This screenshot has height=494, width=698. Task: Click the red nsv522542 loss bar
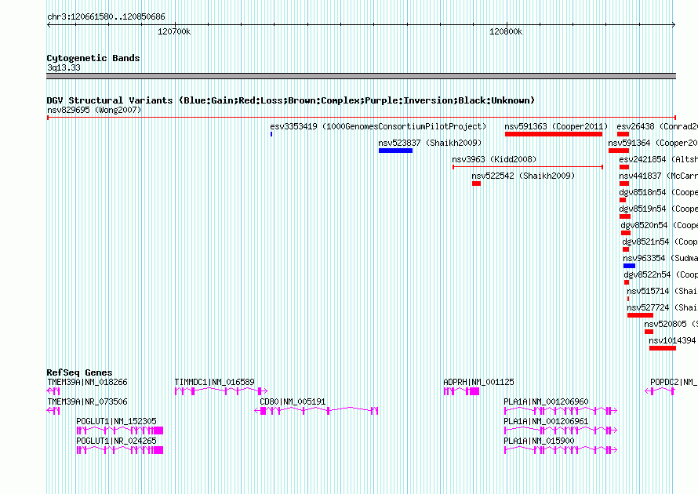point(476,183)
